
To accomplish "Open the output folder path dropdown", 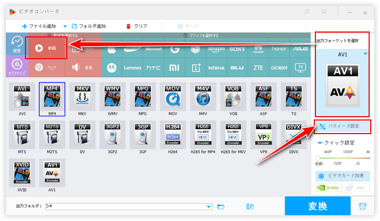I will [208, 207].
